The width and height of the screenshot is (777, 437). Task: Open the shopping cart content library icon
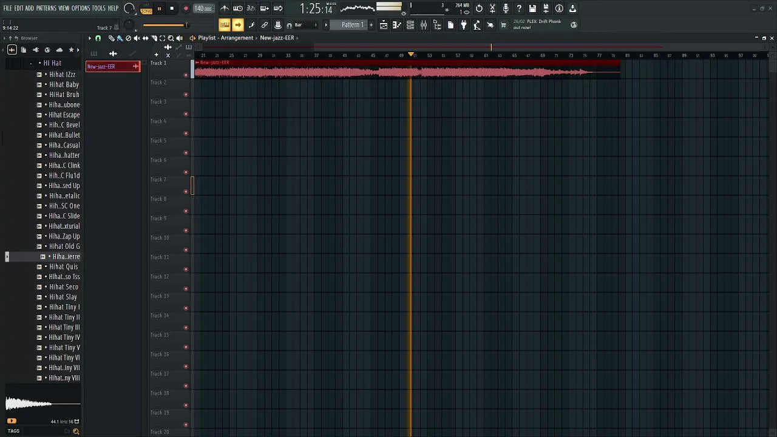pos(503,25)
